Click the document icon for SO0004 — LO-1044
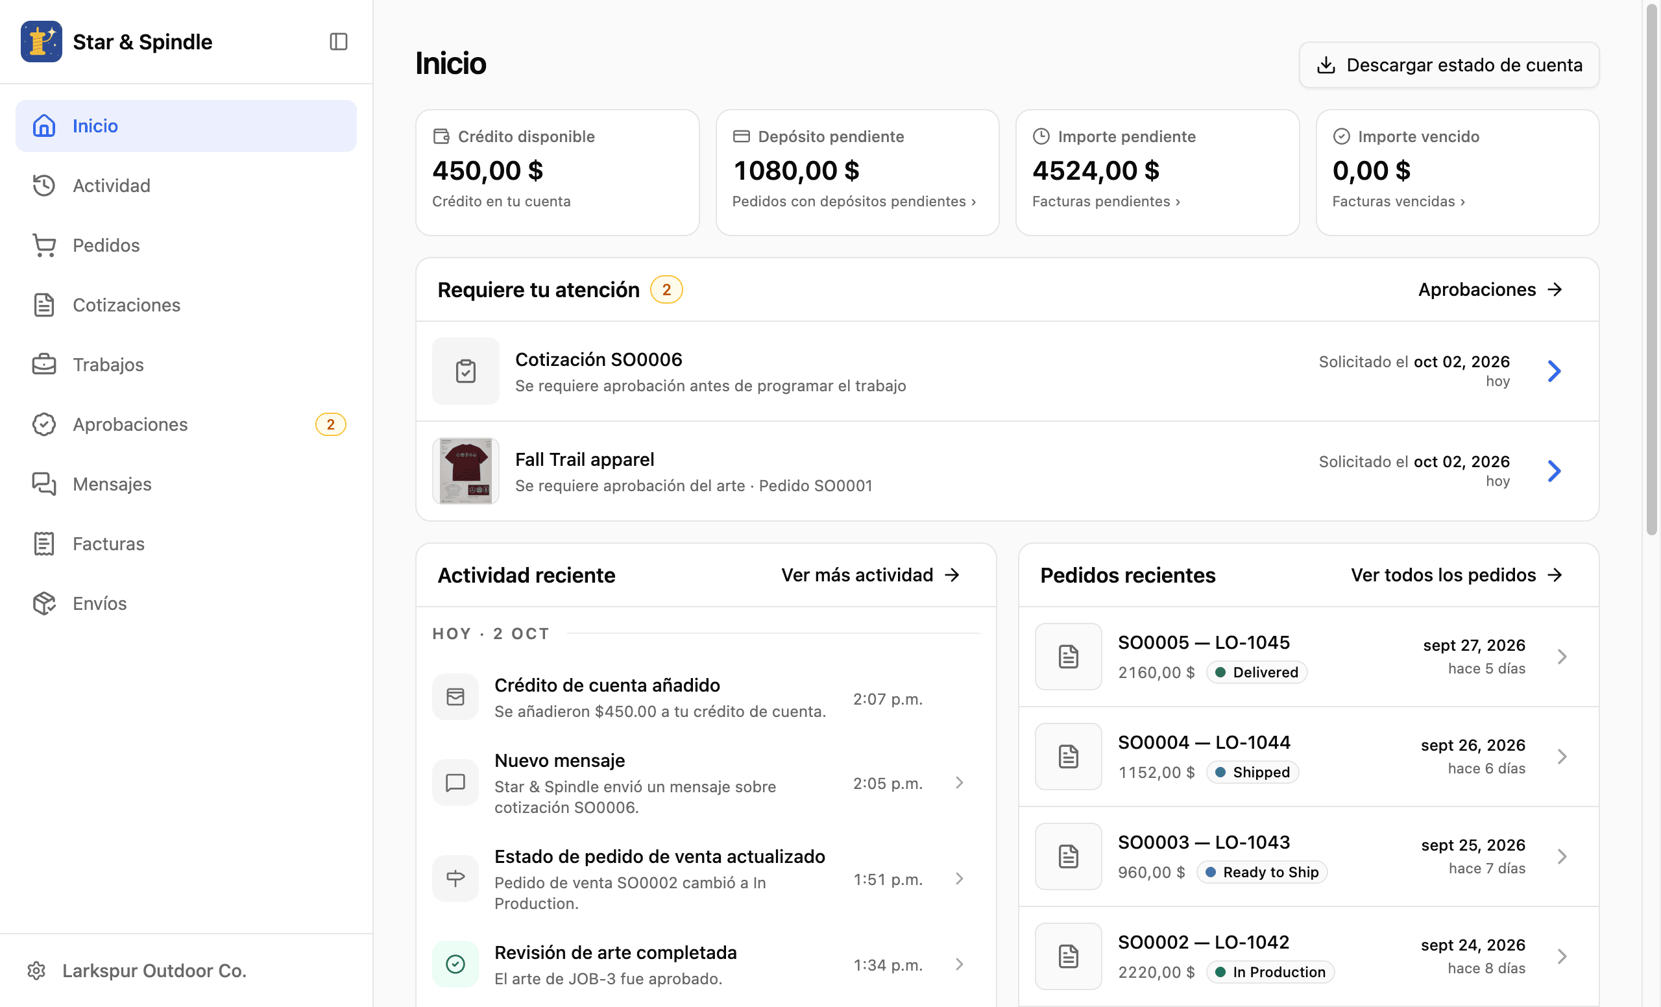Viewport: 1661px width, 1007px height. point(1069,757)
